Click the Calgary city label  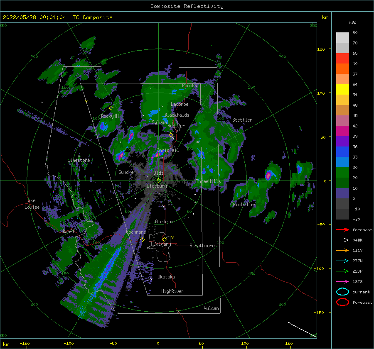tap(162, 244)
